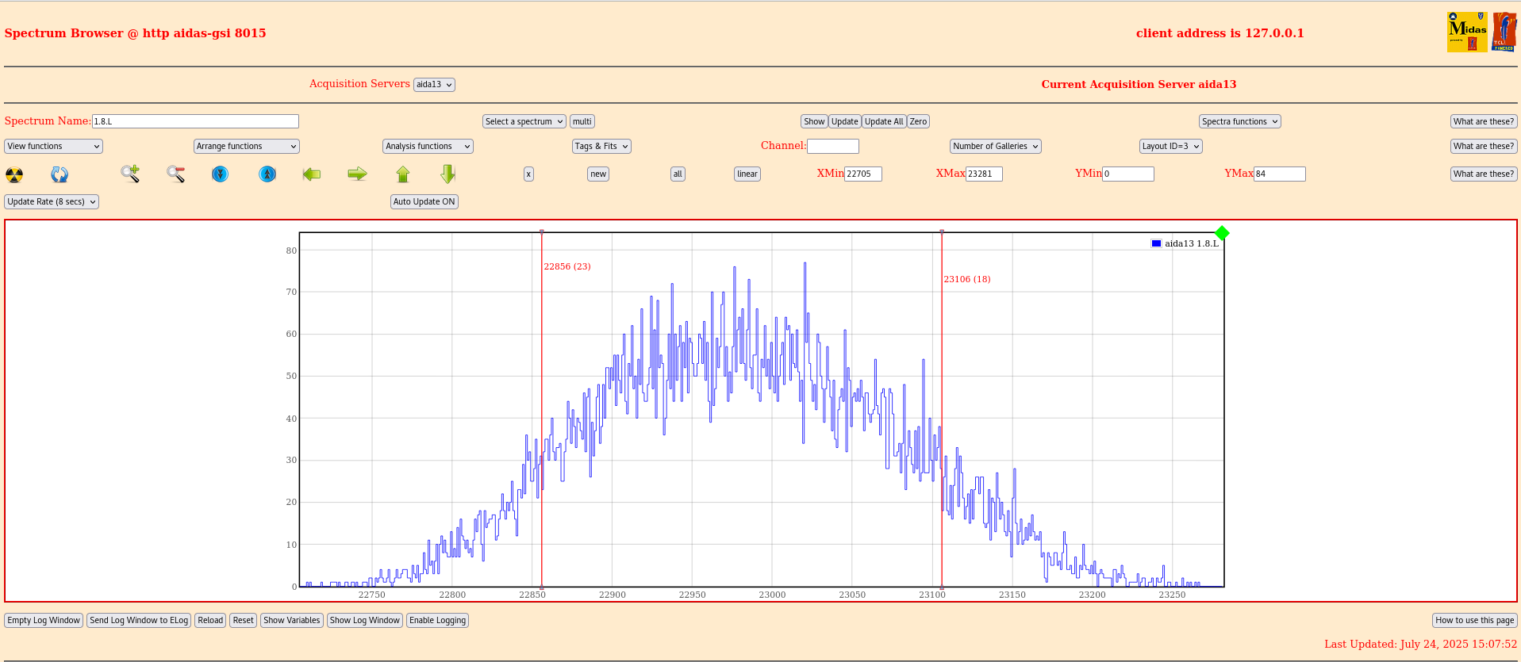This screenshot has width=1521, height=662.
Task: Click the green diamond marker on plot
Action: point(1222,233)
